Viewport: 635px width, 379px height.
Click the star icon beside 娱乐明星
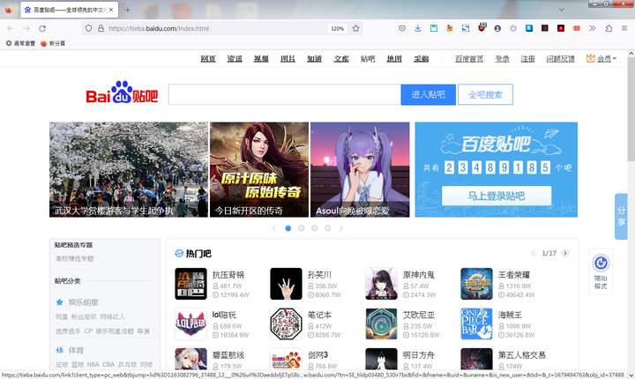tap(60, 302)
